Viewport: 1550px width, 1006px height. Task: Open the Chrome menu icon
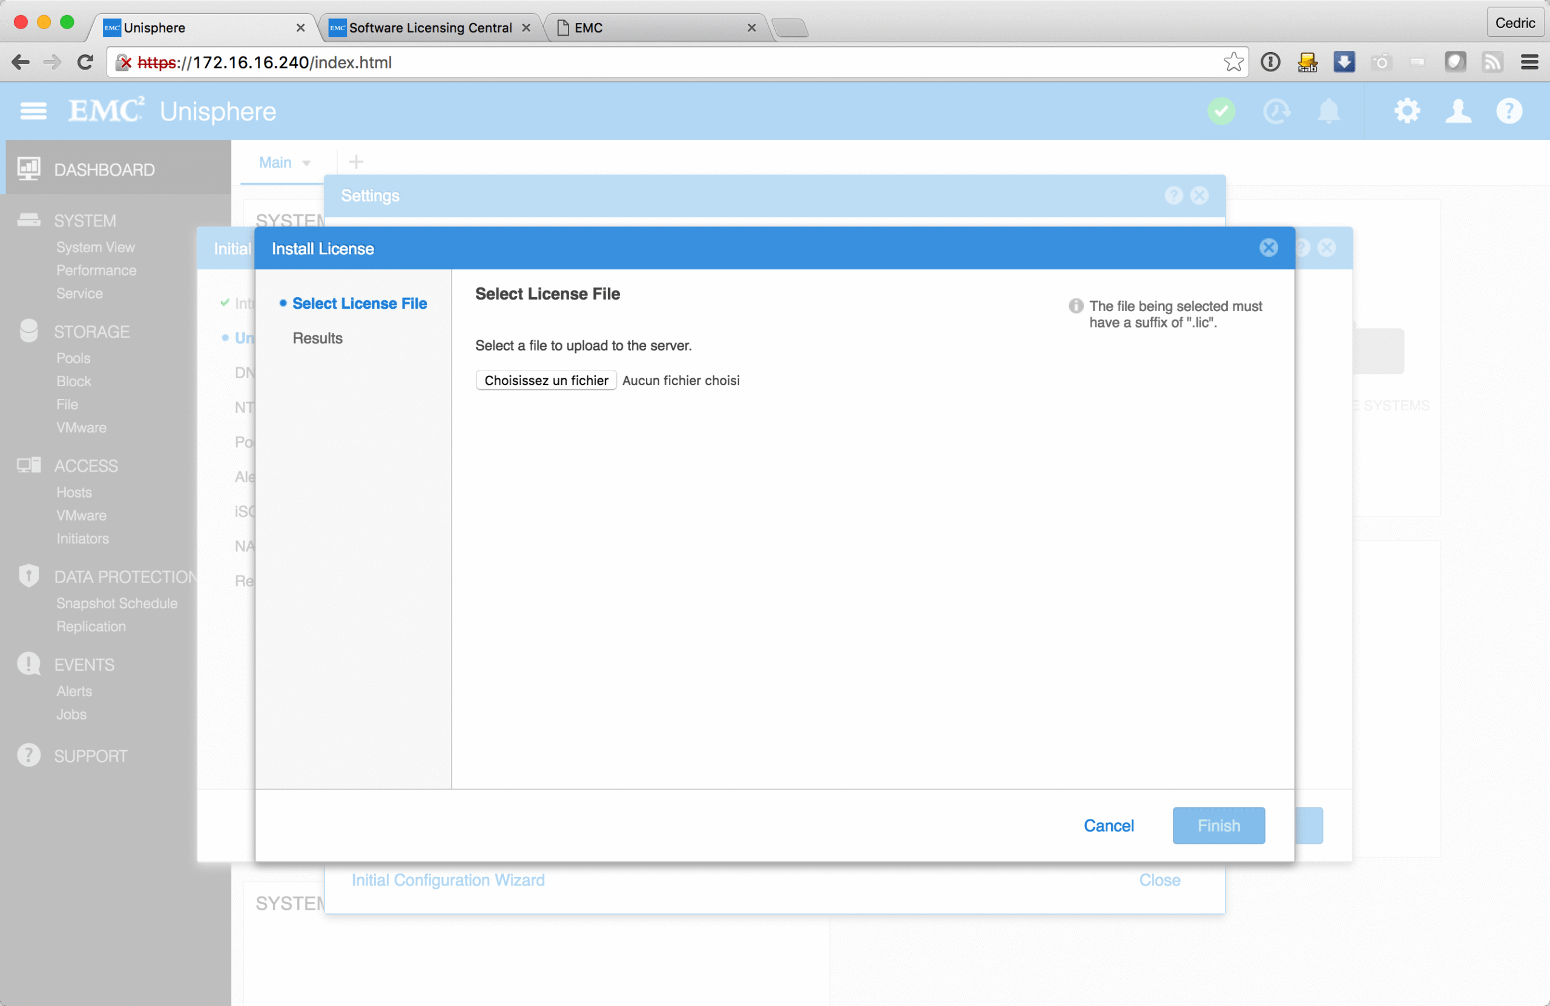1529,62
